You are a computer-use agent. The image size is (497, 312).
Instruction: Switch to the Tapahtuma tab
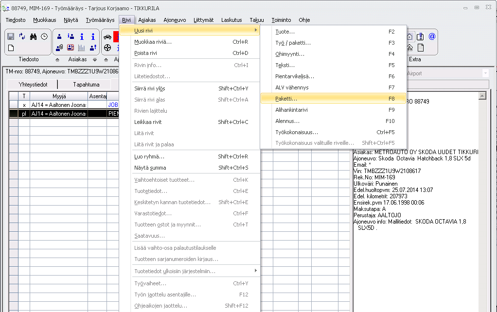coord(86,85)
